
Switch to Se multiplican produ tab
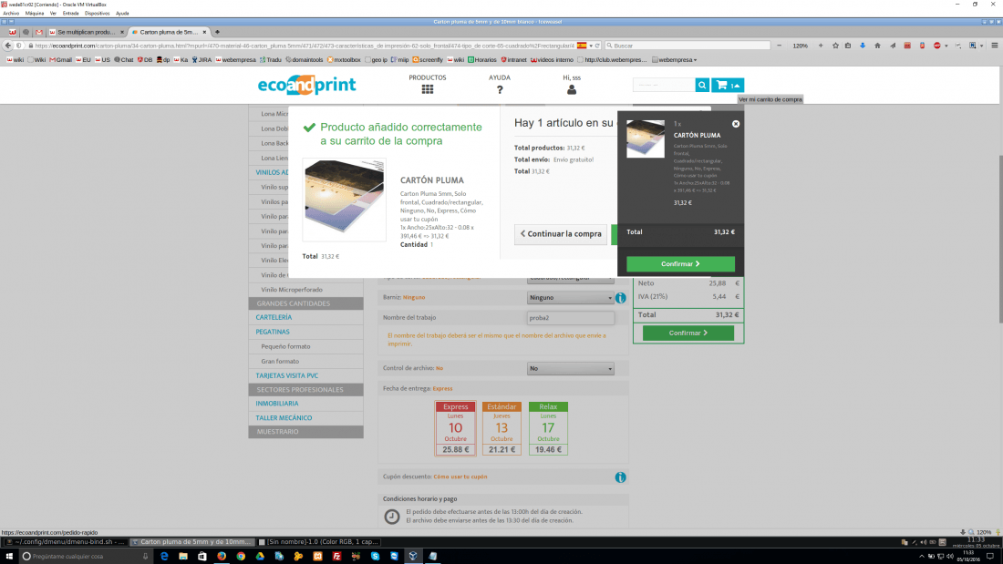(x=87, y=32)
